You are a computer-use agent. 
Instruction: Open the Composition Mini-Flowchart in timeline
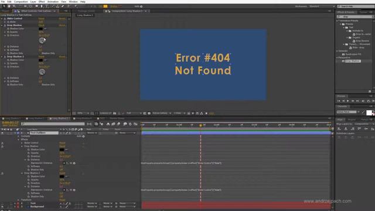click(x=89, y=124)
